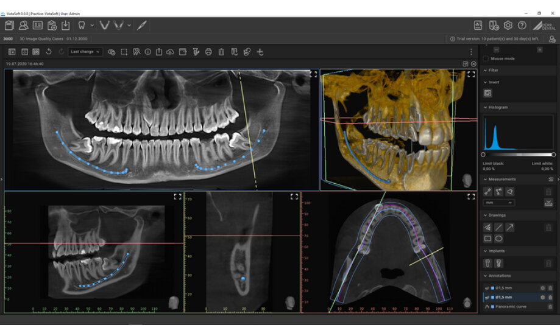This screenshot has height=336, width=560.
Task: Select the rectangle drawing tool
Action: click(487, 239)
